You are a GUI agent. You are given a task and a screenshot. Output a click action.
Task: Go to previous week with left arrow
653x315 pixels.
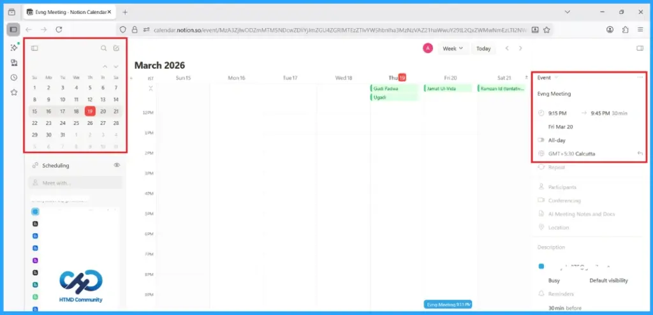[x=507, y=48]
